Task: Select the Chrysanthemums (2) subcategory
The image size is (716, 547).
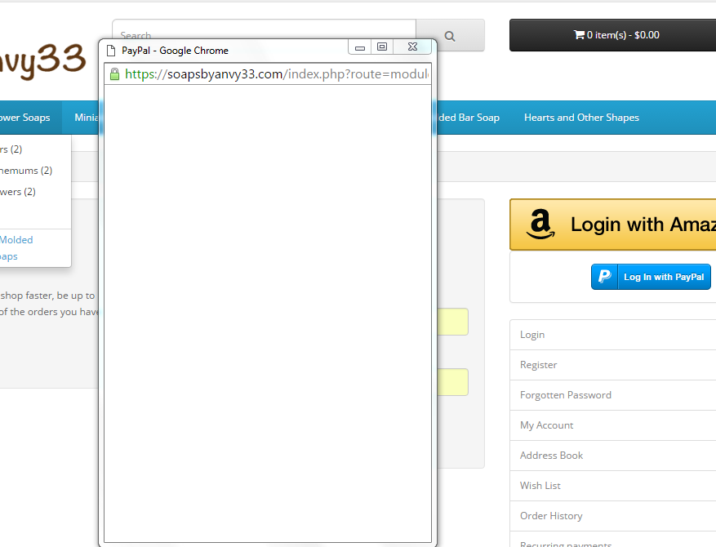Action: pyautogui.click(x=26, y=171)
